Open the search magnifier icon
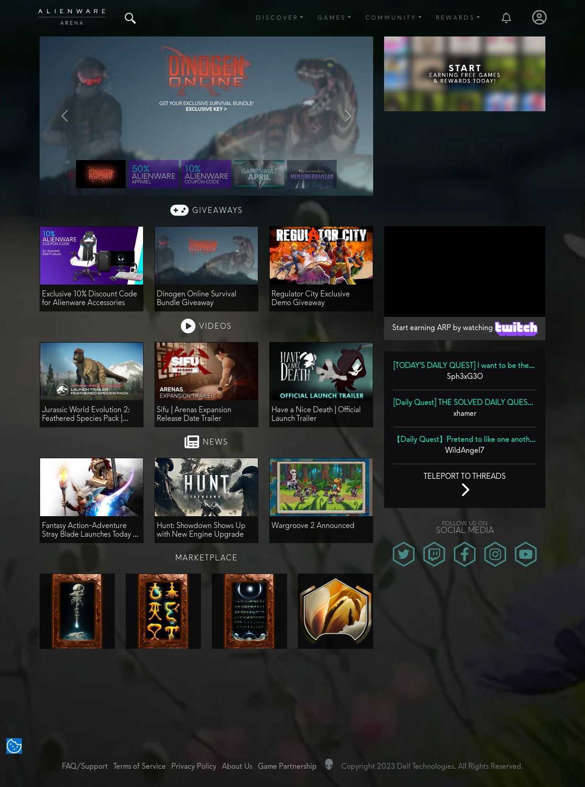585x787 pixels. 130,18
